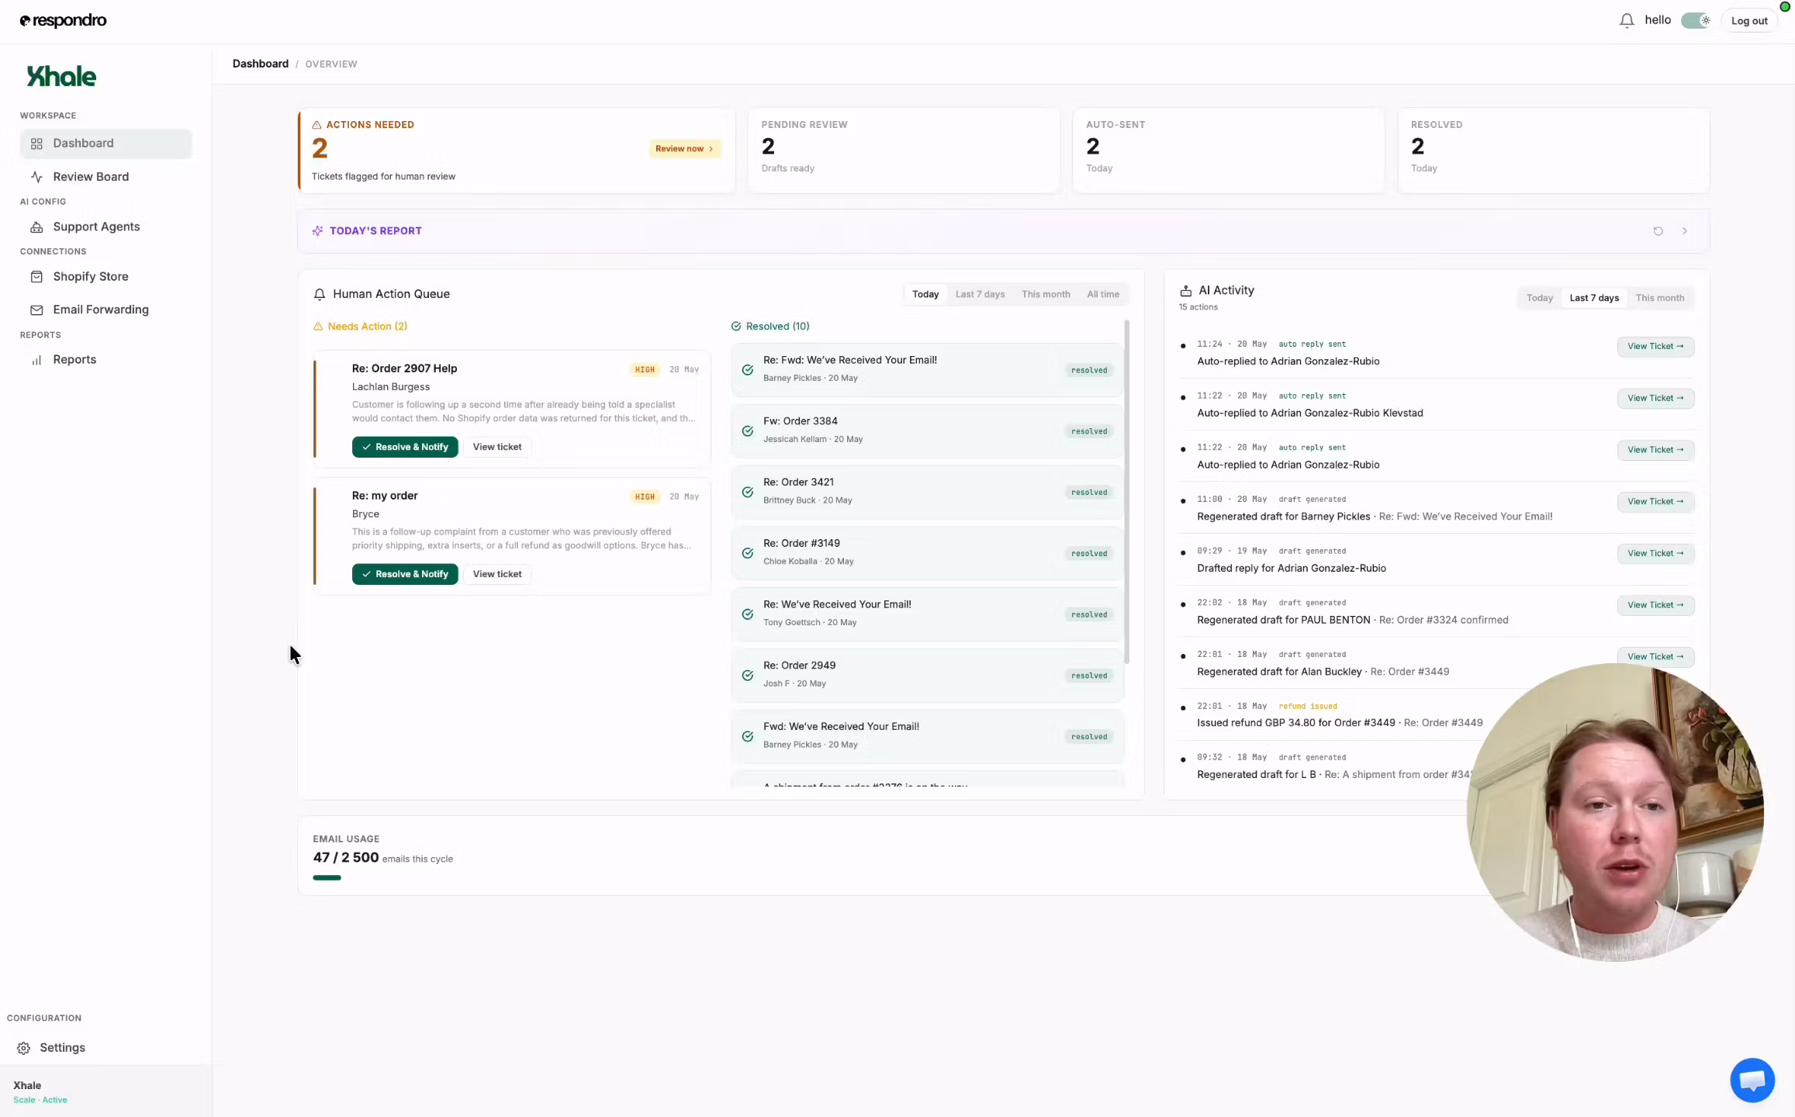This screenshot has height=1117, width=1795.
Task: Select Last 7 days in AI Activity
Action: pos(1594,299)
